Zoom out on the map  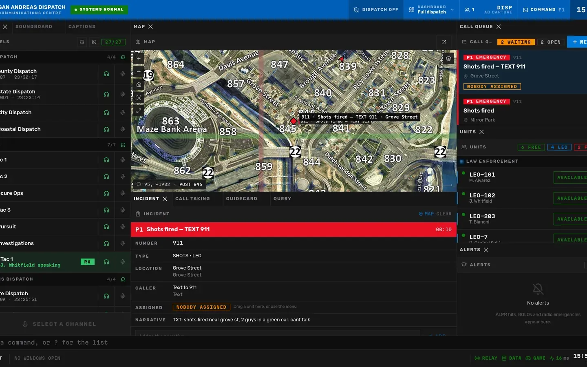[x=139, y=71]
